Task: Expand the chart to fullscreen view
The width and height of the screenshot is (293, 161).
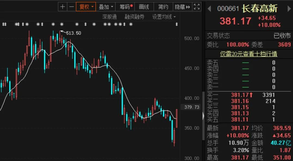Action: [x=197, y=7]
